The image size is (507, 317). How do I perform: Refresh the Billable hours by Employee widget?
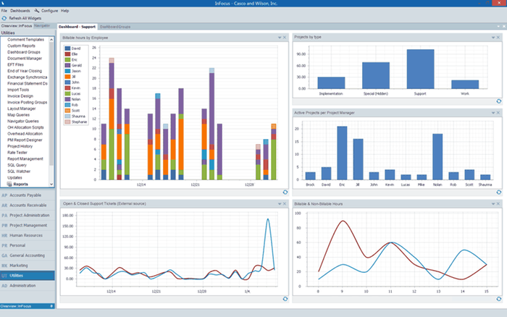coord(285,192)
